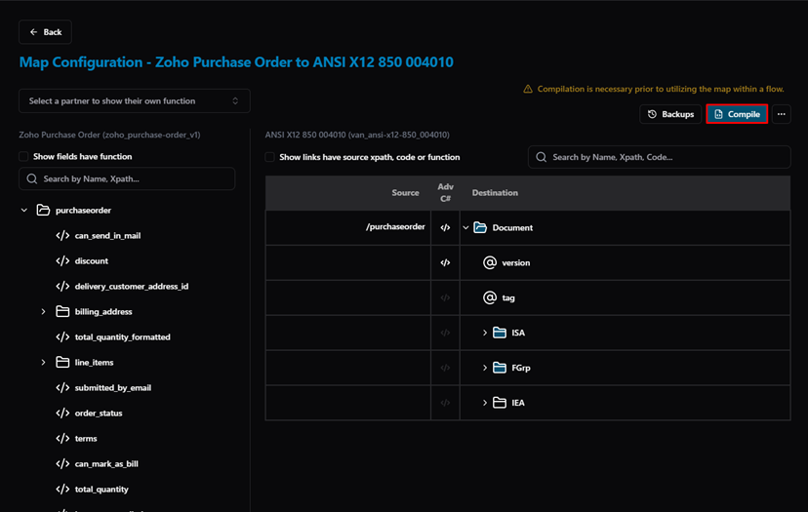Open Adv C# code for ISA row
This screenshot has height=512, width=808.
click(x=445, y=333)
